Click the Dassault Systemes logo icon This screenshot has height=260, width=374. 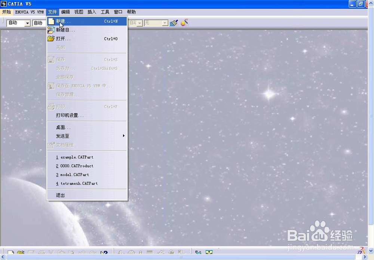[361, 251]
